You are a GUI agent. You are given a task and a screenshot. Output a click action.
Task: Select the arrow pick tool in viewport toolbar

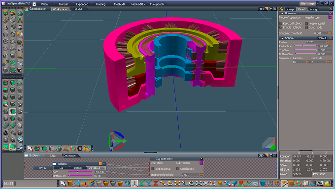(x=30, y=148)
